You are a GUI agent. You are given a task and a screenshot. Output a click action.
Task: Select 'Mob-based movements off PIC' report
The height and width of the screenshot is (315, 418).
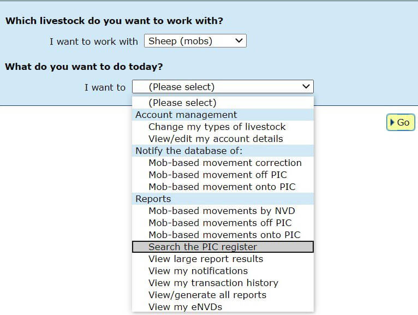click(x=220, y=223)
